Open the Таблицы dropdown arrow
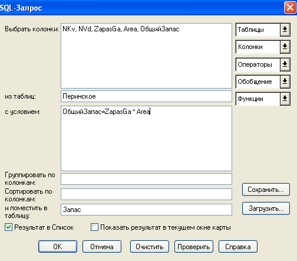This screenshot has height=261, width=297. coord(285,30)
